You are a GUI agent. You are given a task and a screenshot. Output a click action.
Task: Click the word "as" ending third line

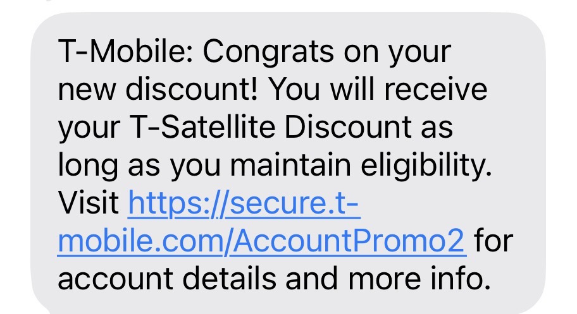tap(437, 128)
